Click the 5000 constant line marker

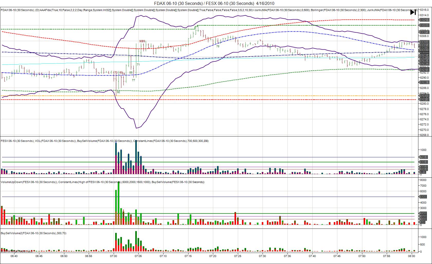[423, 197]
